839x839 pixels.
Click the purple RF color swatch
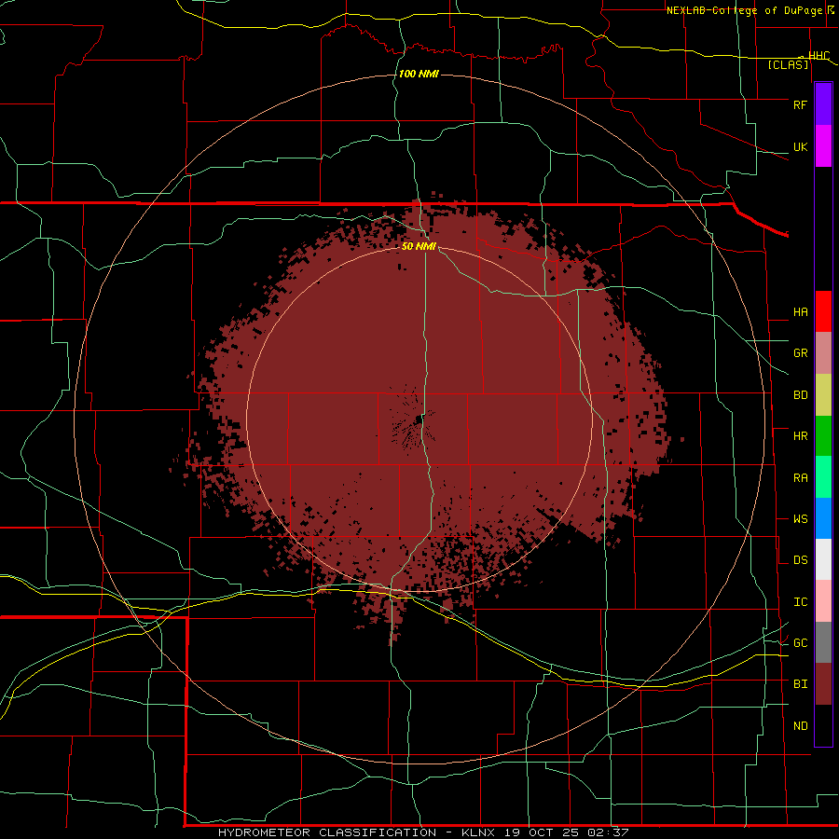(x=823, y=104)
